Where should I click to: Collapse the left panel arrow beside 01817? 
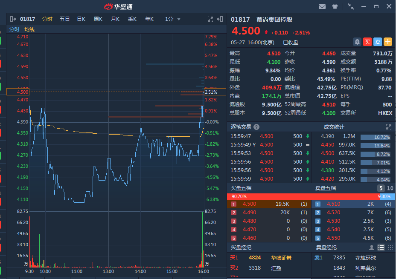[x=13, y=19]
